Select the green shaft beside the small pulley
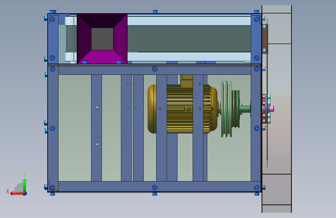The height and width of the screenshot is (218, 336). click(245, 109)
